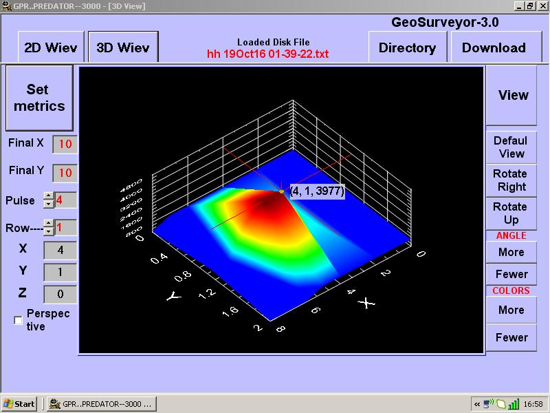Click the (4, 1, 3977) coordinate tooltip

318,191
